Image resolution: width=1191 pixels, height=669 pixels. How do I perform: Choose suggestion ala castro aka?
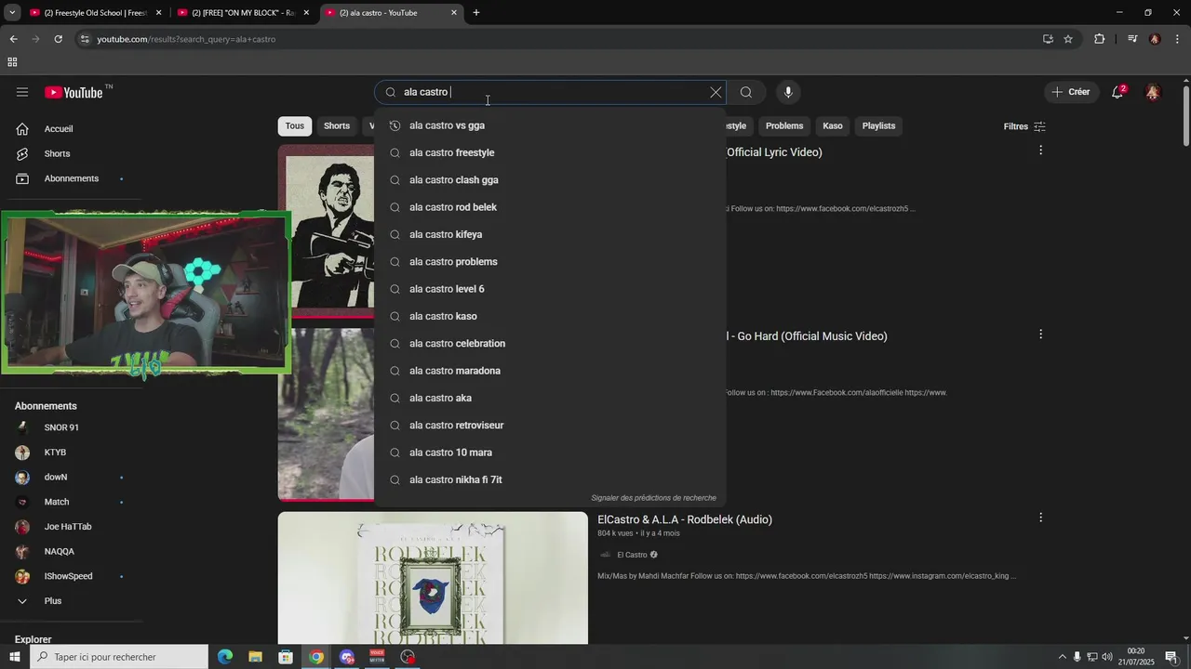tap(550, 398)
